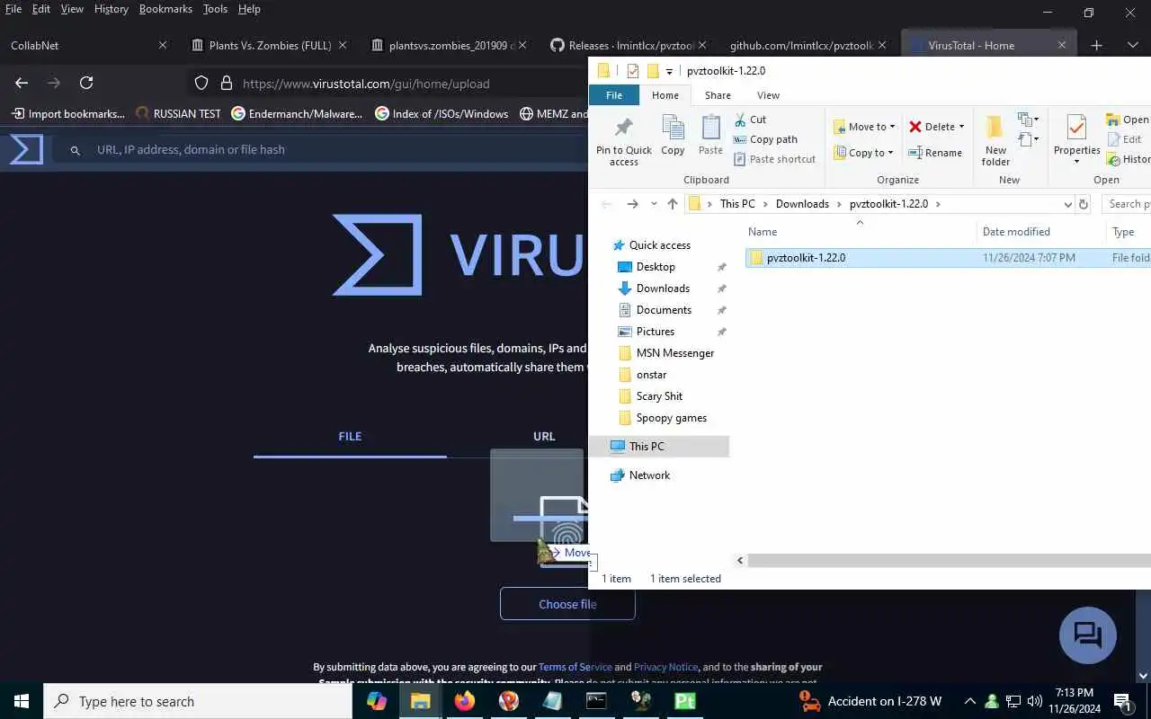
Task: Open Quick Access Toolbar customize dropdown
Action: point(669,72)
